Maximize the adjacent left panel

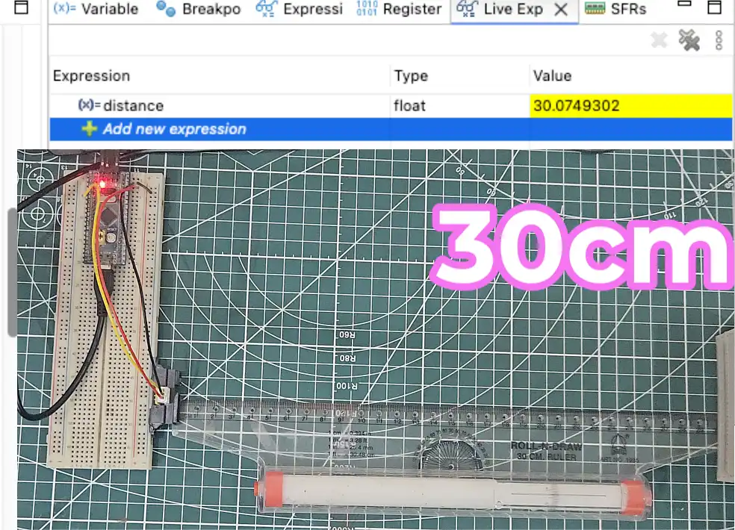coord(21,7)
